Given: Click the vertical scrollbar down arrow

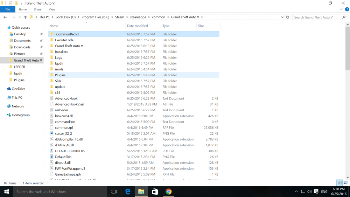Looking at the screenshot, I should 348,177.
